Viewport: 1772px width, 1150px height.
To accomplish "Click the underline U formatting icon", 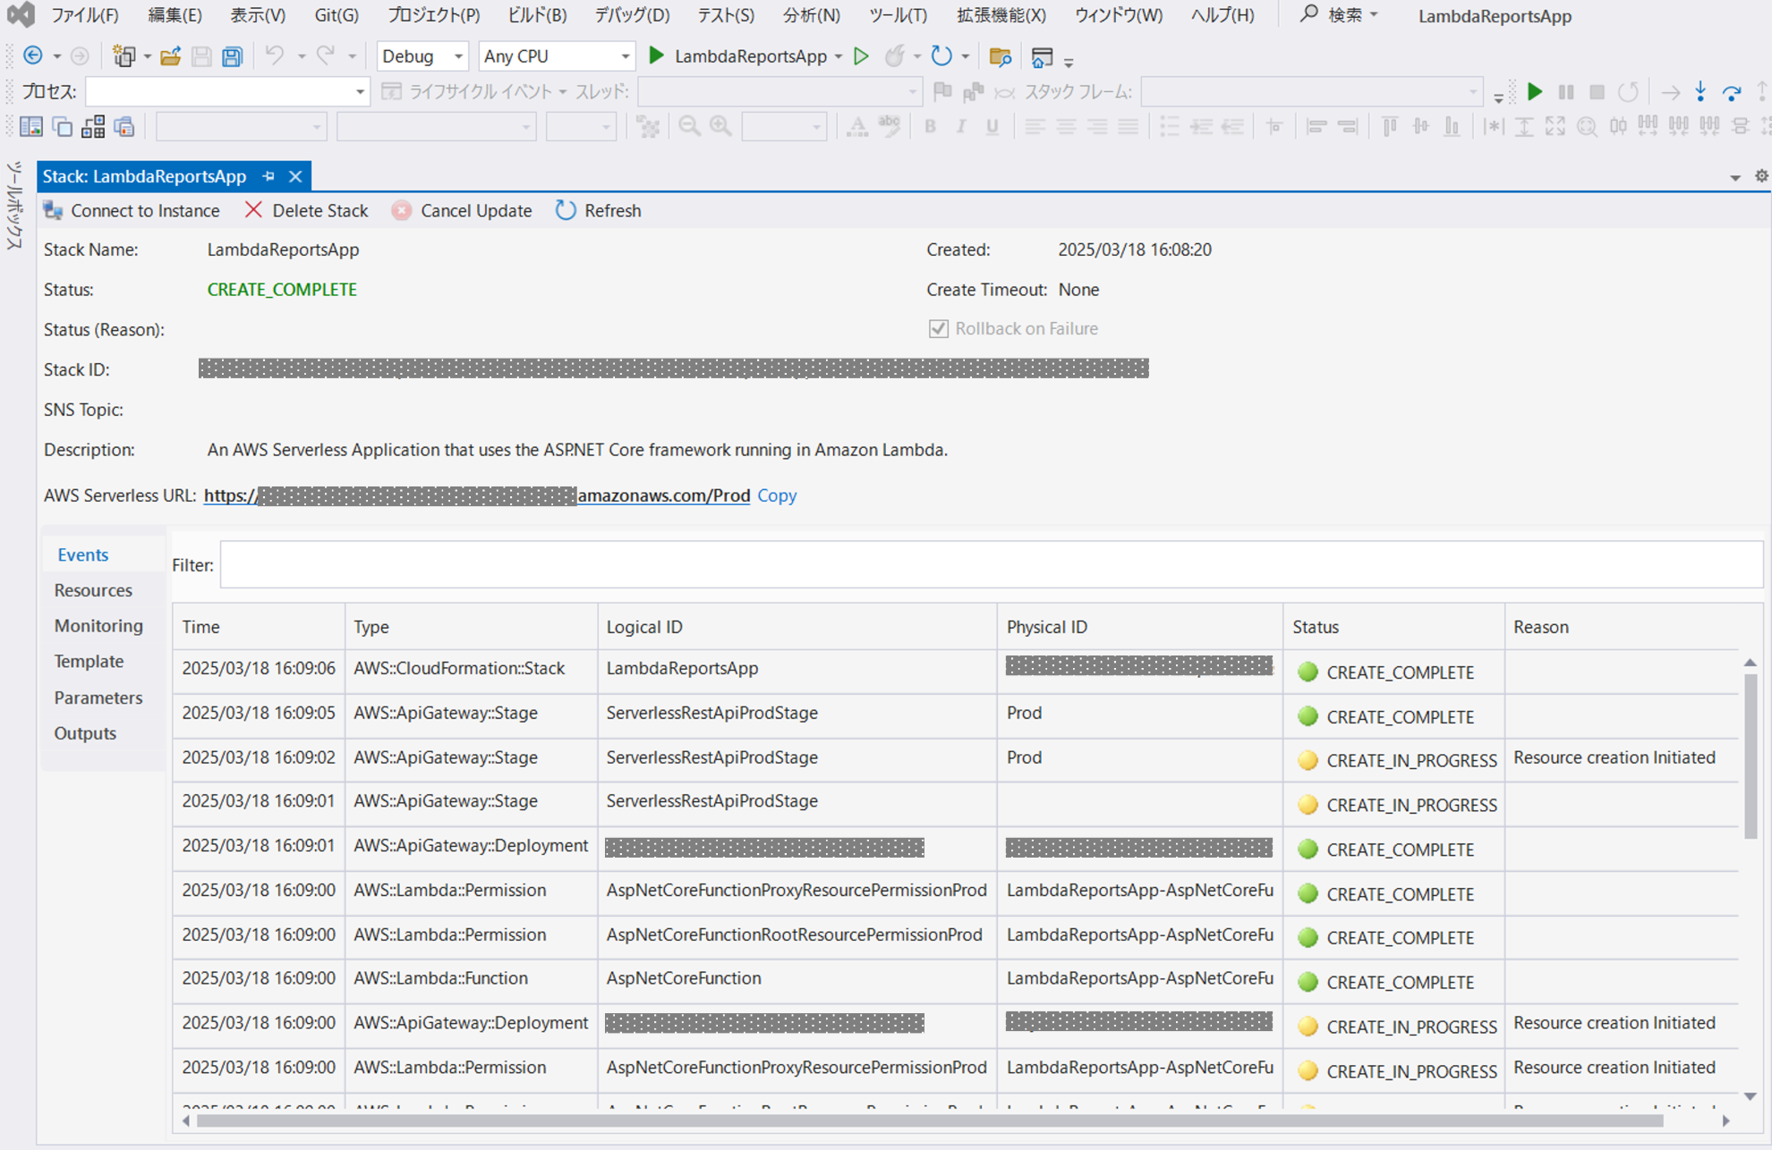I will [992, 127].
